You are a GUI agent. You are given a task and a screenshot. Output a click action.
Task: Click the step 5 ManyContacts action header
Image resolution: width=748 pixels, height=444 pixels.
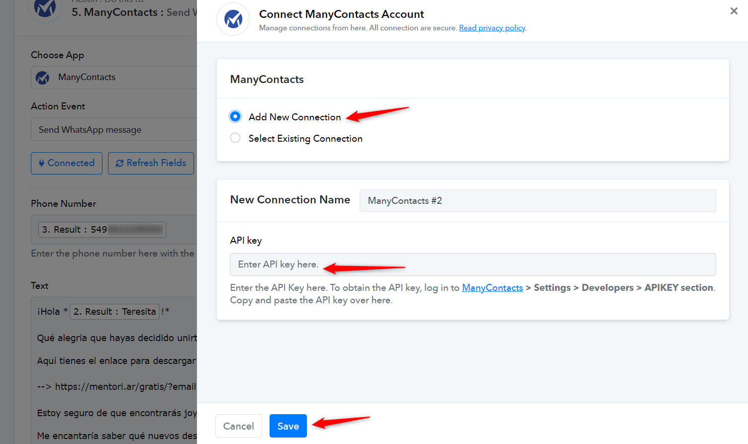pos(134,12)
